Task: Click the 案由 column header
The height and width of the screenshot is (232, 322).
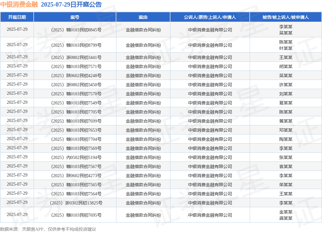Action: pyautogui.click(x=143, y=17)
